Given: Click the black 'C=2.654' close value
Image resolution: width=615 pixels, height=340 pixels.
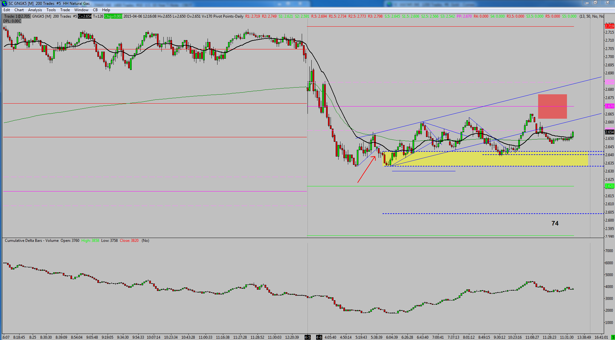Looking at the screenshot, I should (x=85, y=16).
